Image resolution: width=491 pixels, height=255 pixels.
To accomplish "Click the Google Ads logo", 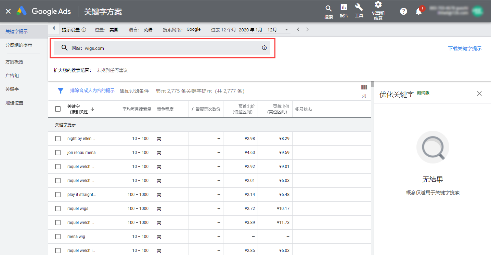I will (44, 11).
